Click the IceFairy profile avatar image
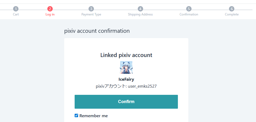This screenshot has height=122, width=256. [x=126, y=67]
